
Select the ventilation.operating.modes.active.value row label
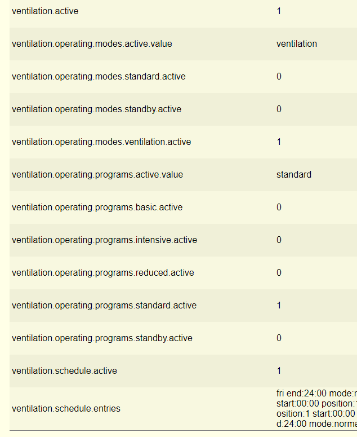click(x=92, y=44)
